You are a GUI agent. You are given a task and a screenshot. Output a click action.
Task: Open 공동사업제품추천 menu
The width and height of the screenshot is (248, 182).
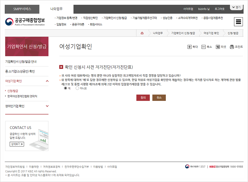213,18
